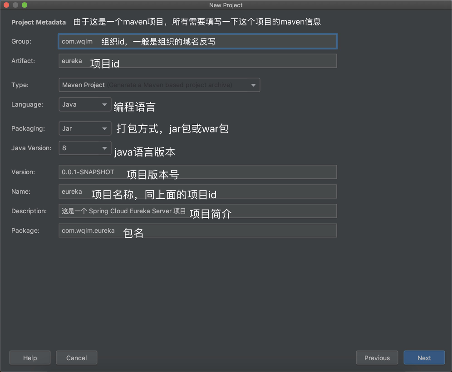
Task: Go back with the Previous button
Action: tap(377, 357)
